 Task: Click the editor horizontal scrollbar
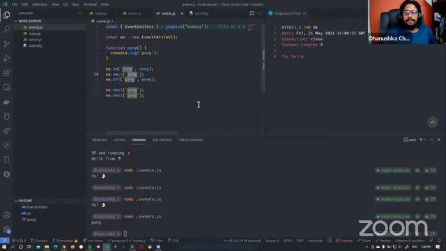pyautogui.click(x=142, y=132)
